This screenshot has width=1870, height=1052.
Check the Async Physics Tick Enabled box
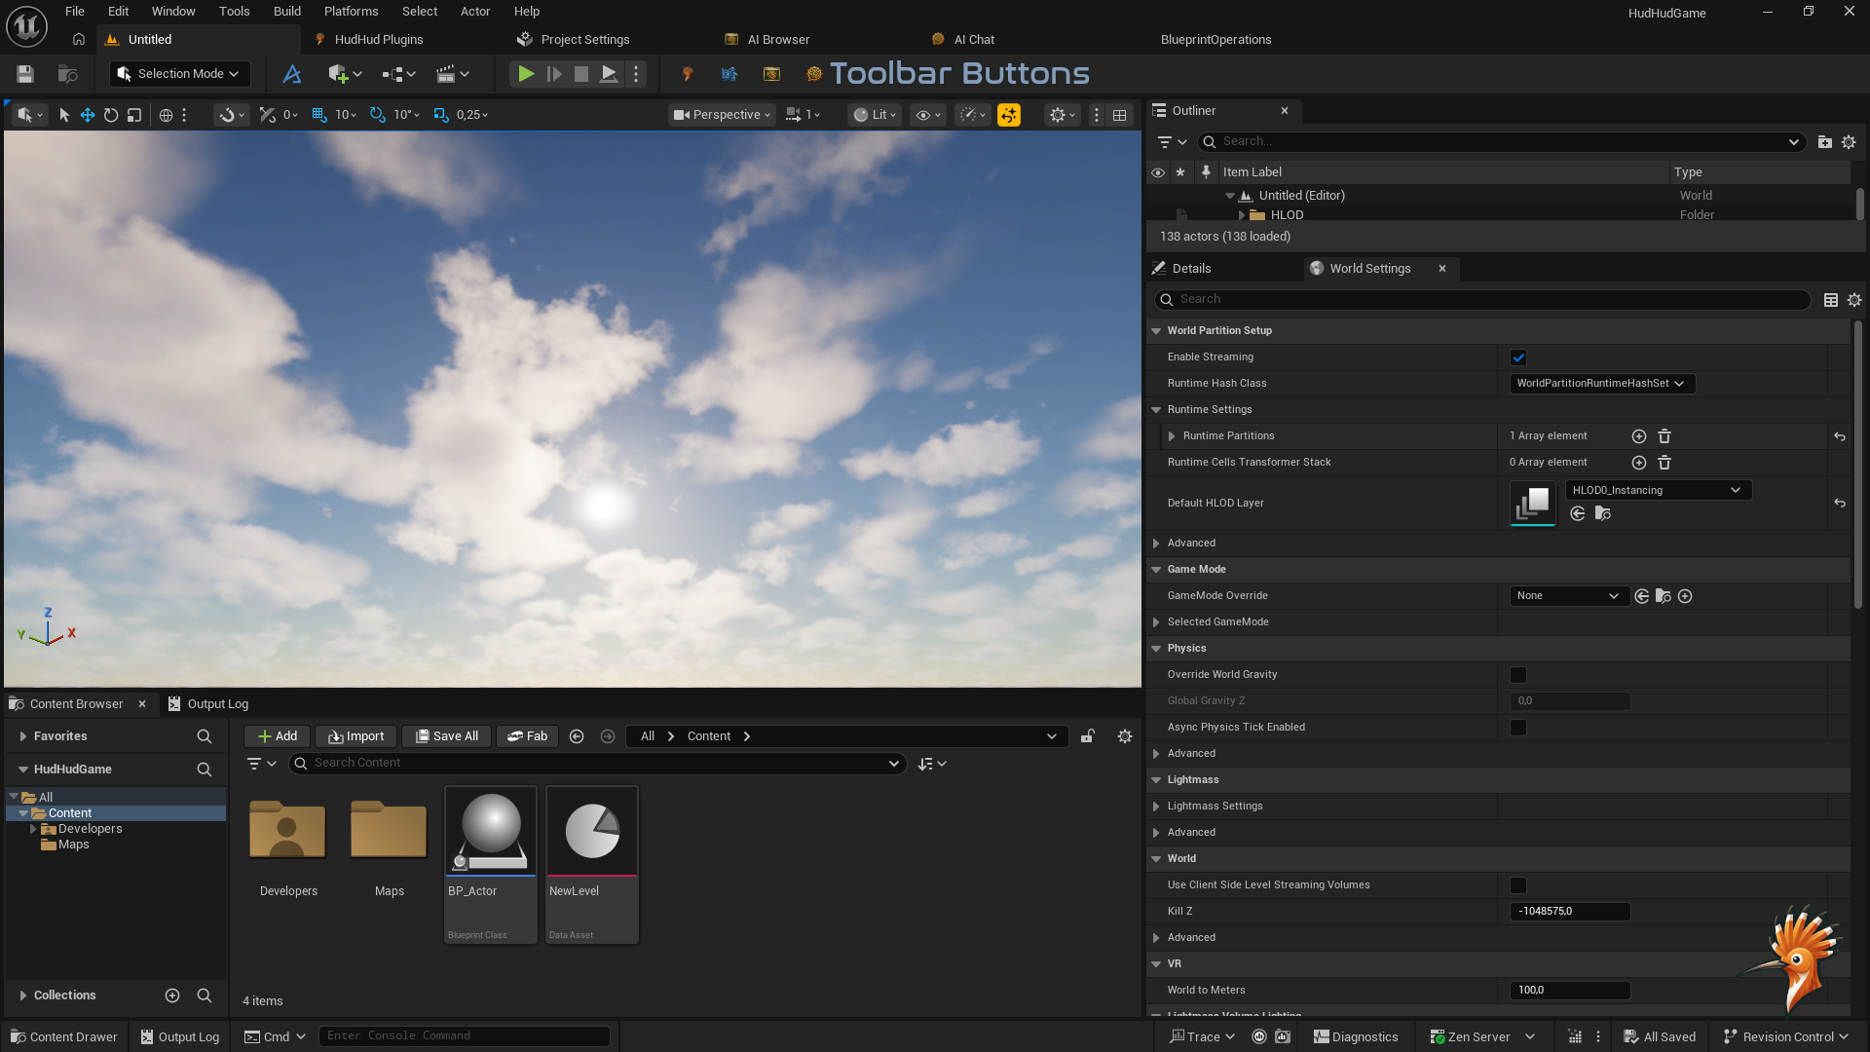point(1518,728)
